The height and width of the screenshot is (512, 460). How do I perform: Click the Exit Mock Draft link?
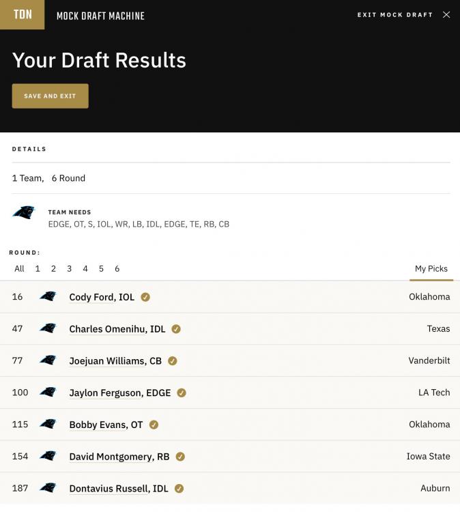pos(394,15)
